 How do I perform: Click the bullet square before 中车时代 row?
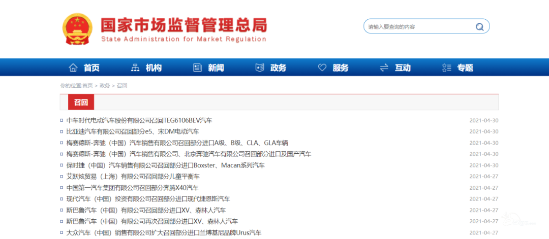pos(62,121)
